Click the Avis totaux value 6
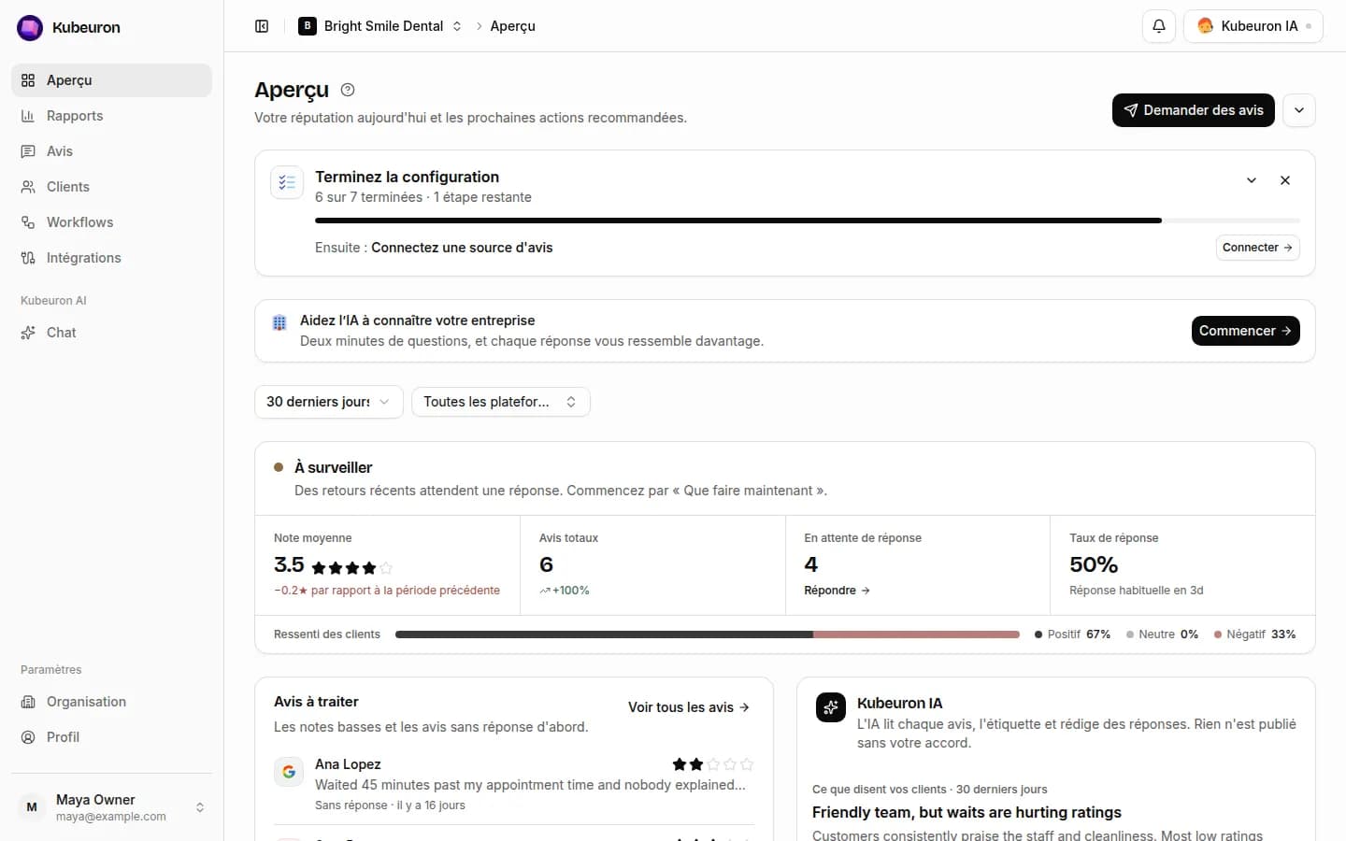This screenshot has width=1346, height=841. [x=546, y=564]
